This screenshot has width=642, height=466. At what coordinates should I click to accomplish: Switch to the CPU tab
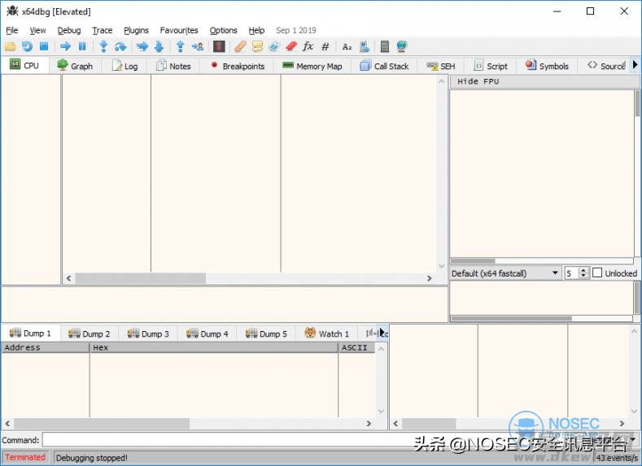(x=24, y=65)
